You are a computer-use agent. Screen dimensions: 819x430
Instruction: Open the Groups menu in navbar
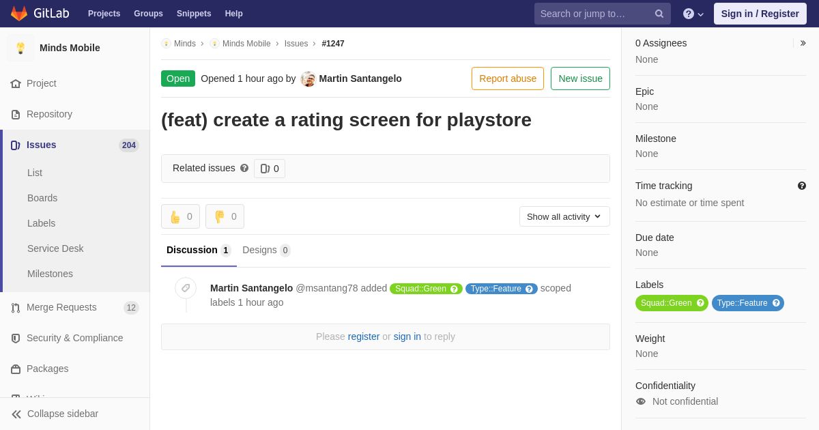(148, 14)
